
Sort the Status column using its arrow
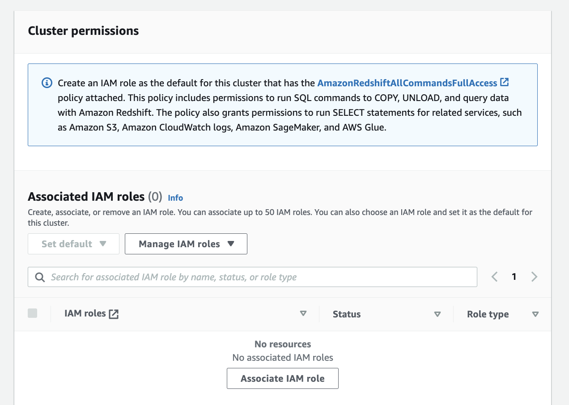pos(437,314)
